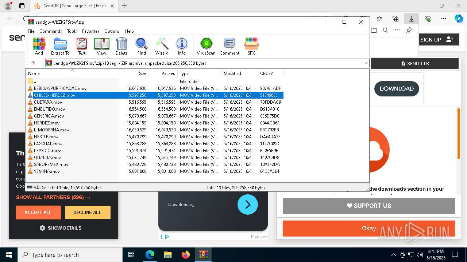Click SEND 1 TB button
This screenshot has width=467, height=262.
click(x=415, y=63)
